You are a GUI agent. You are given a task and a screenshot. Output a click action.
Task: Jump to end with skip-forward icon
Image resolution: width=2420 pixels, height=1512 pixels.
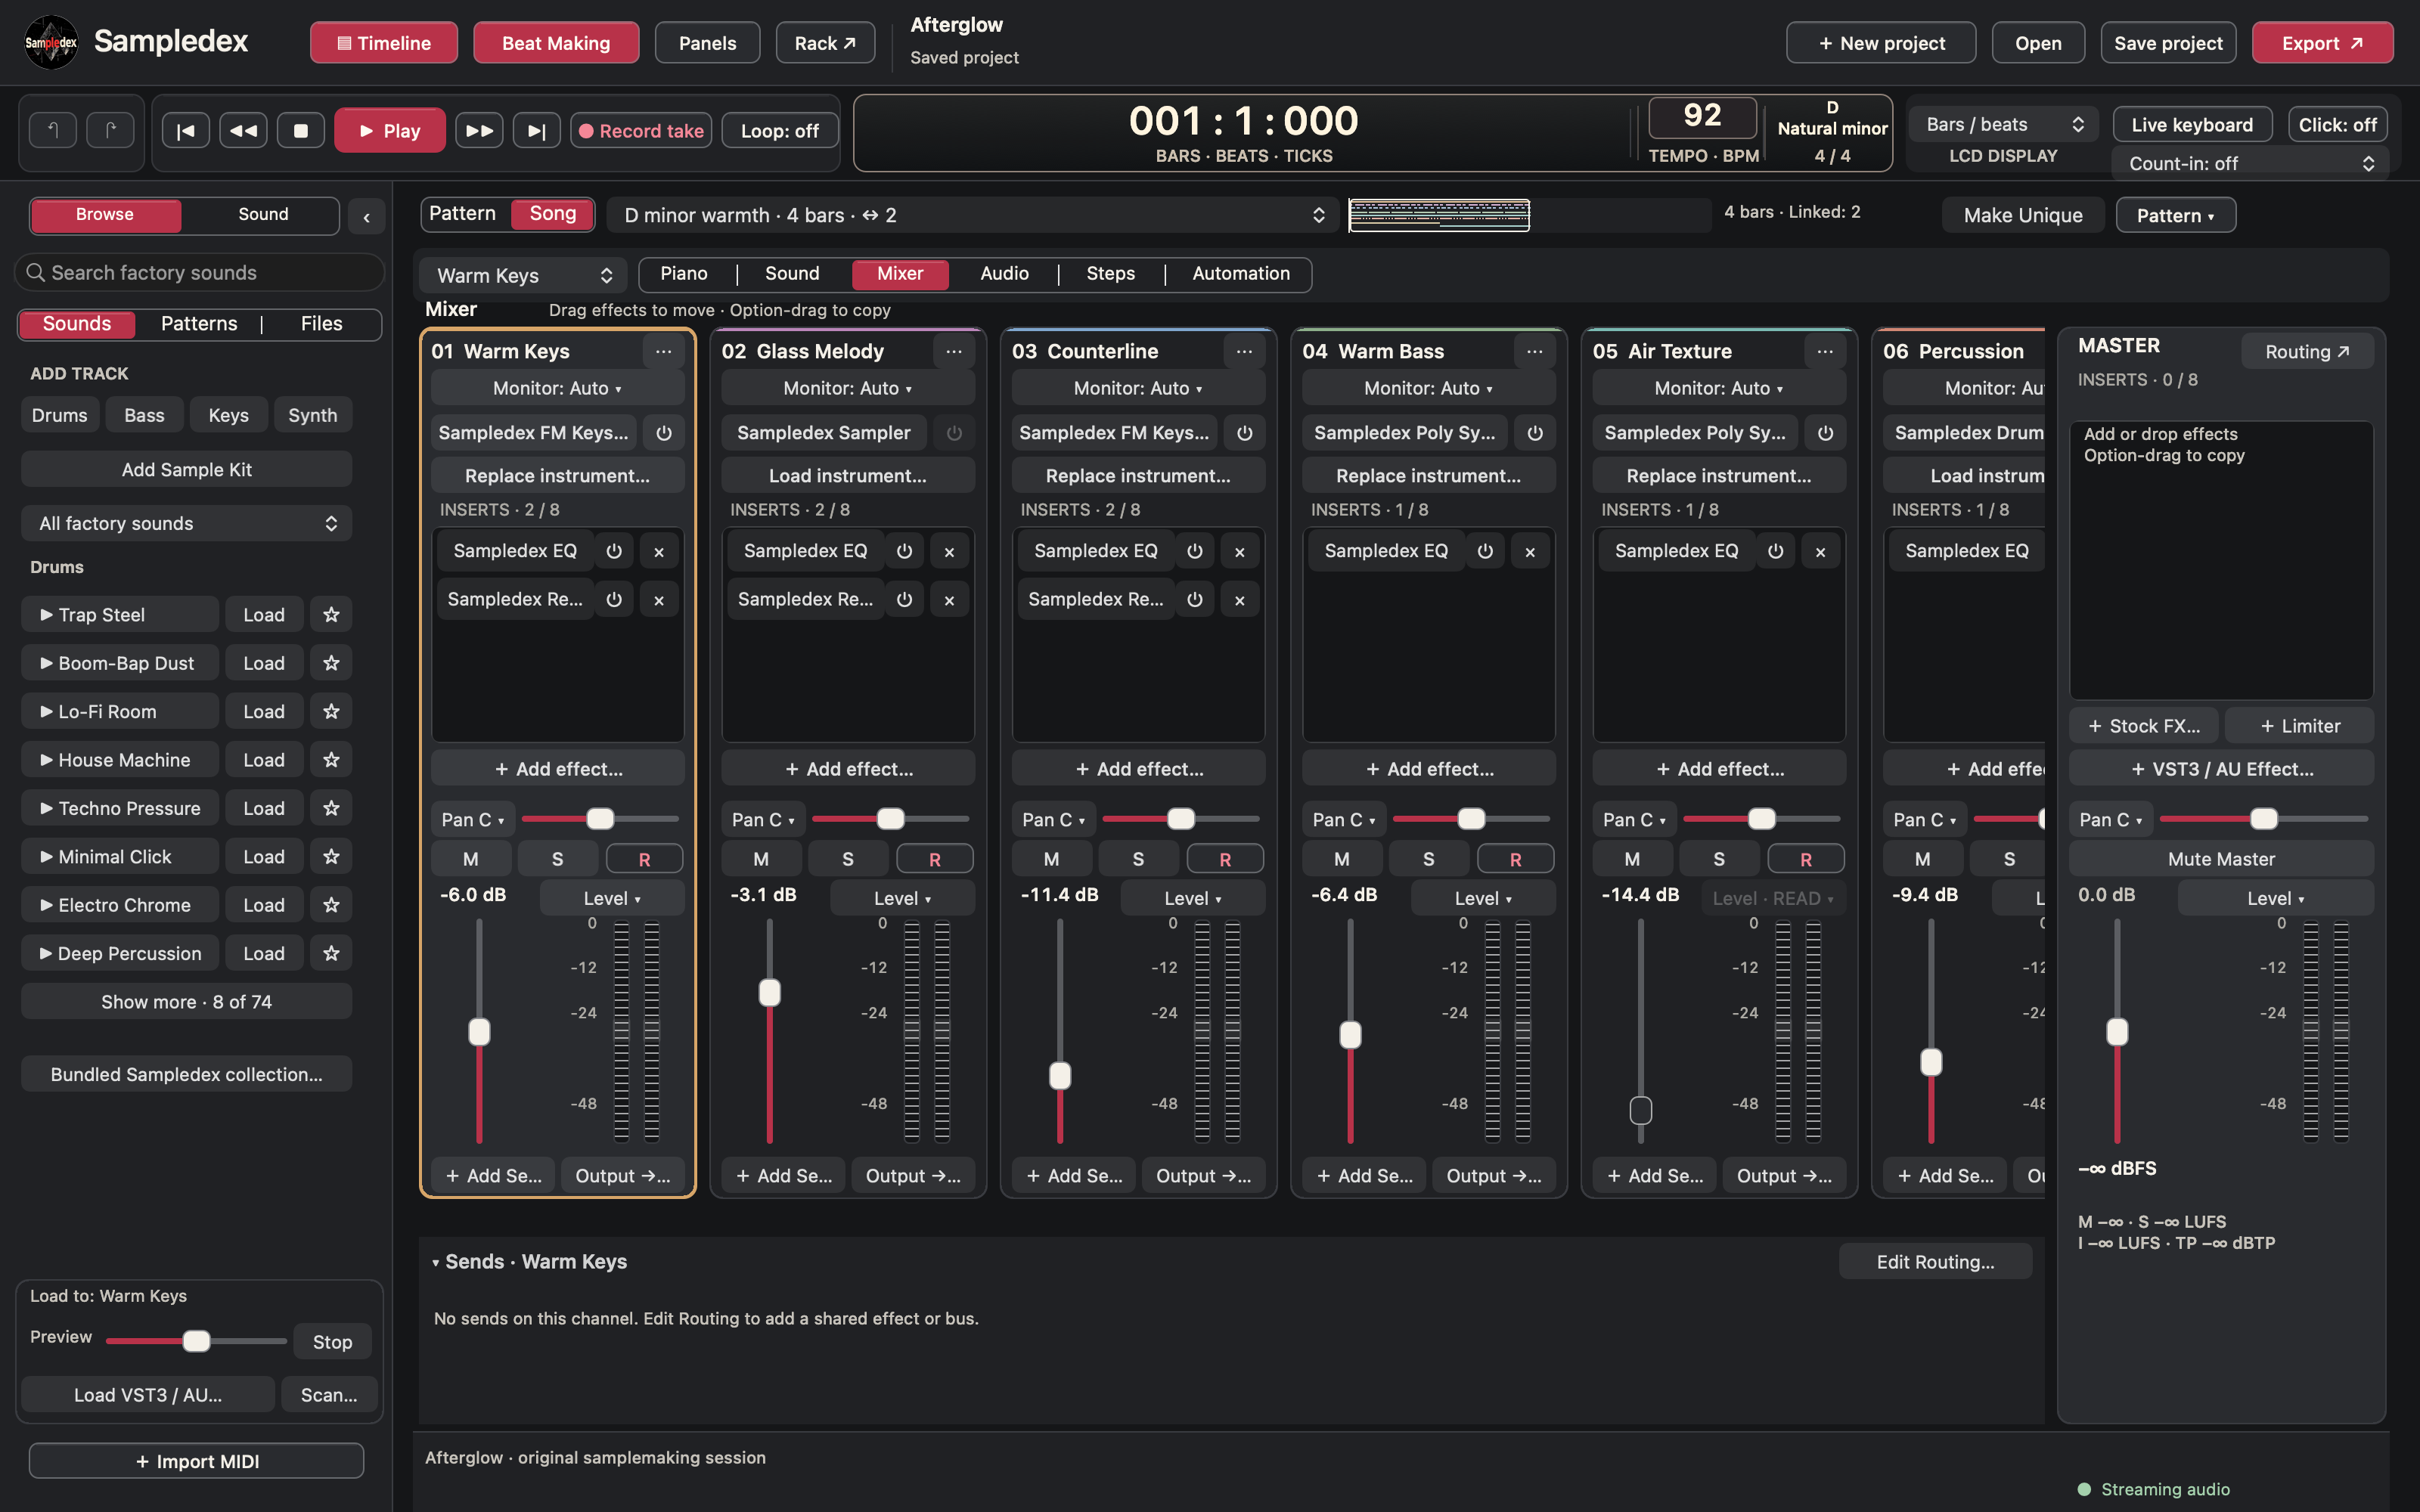pyautogui.click(x=537, y=131)
